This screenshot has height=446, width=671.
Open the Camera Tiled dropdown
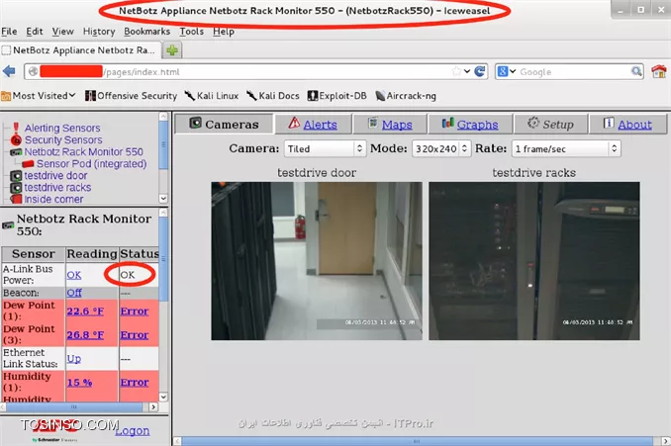click(x=325, y=148)
